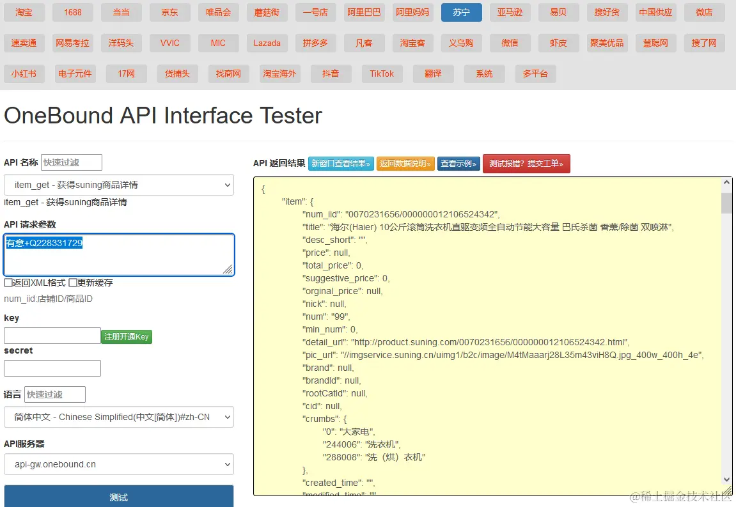Click the result panel scrollbar down arrow
The image size is (736, 507).
[726, 480]
